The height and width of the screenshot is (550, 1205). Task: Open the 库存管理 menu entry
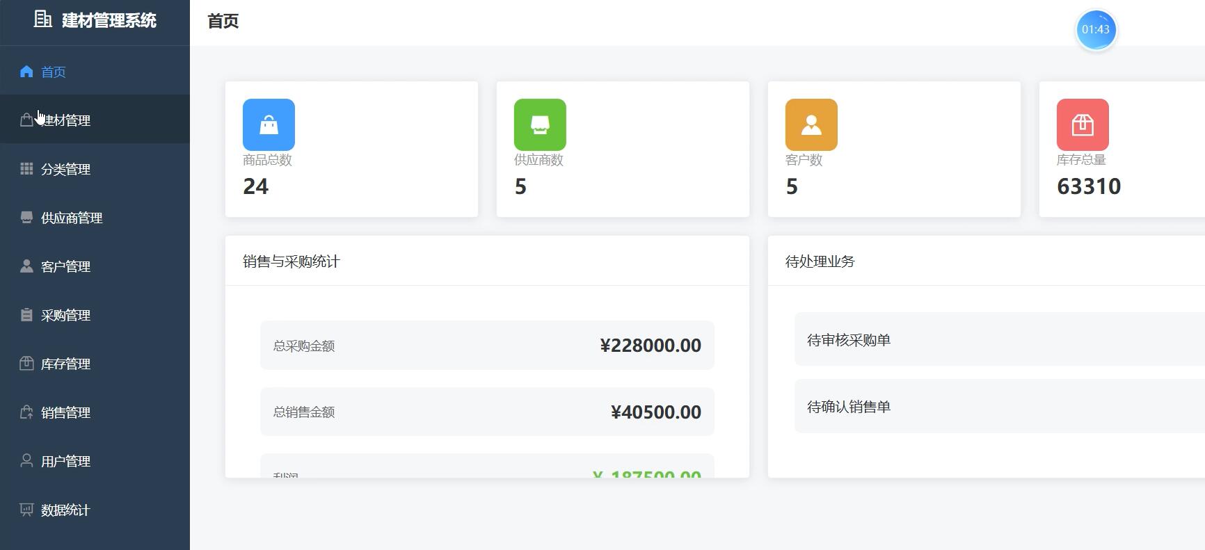coord(95,364)
